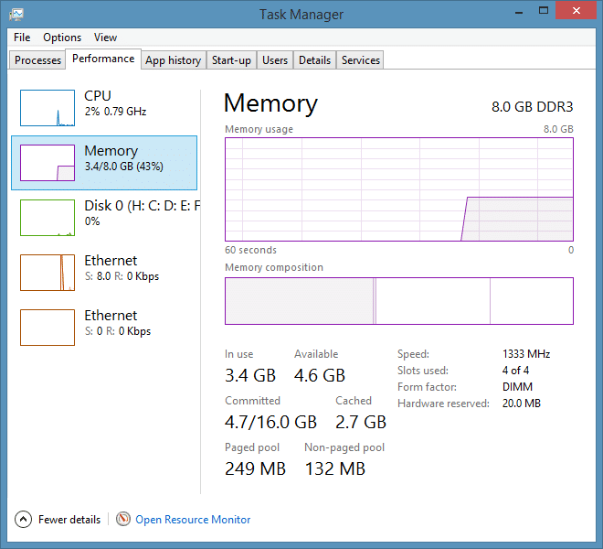The width and height of the screenshot is (603, 549).
Task: Switch to the Services tab
Action: [x=361, y=60]
